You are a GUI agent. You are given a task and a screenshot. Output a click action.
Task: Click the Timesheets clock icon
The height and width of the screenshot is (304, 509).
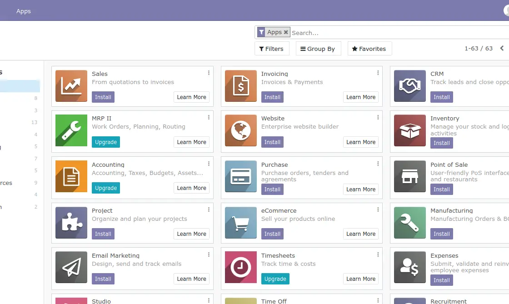[x=240, y=267]
